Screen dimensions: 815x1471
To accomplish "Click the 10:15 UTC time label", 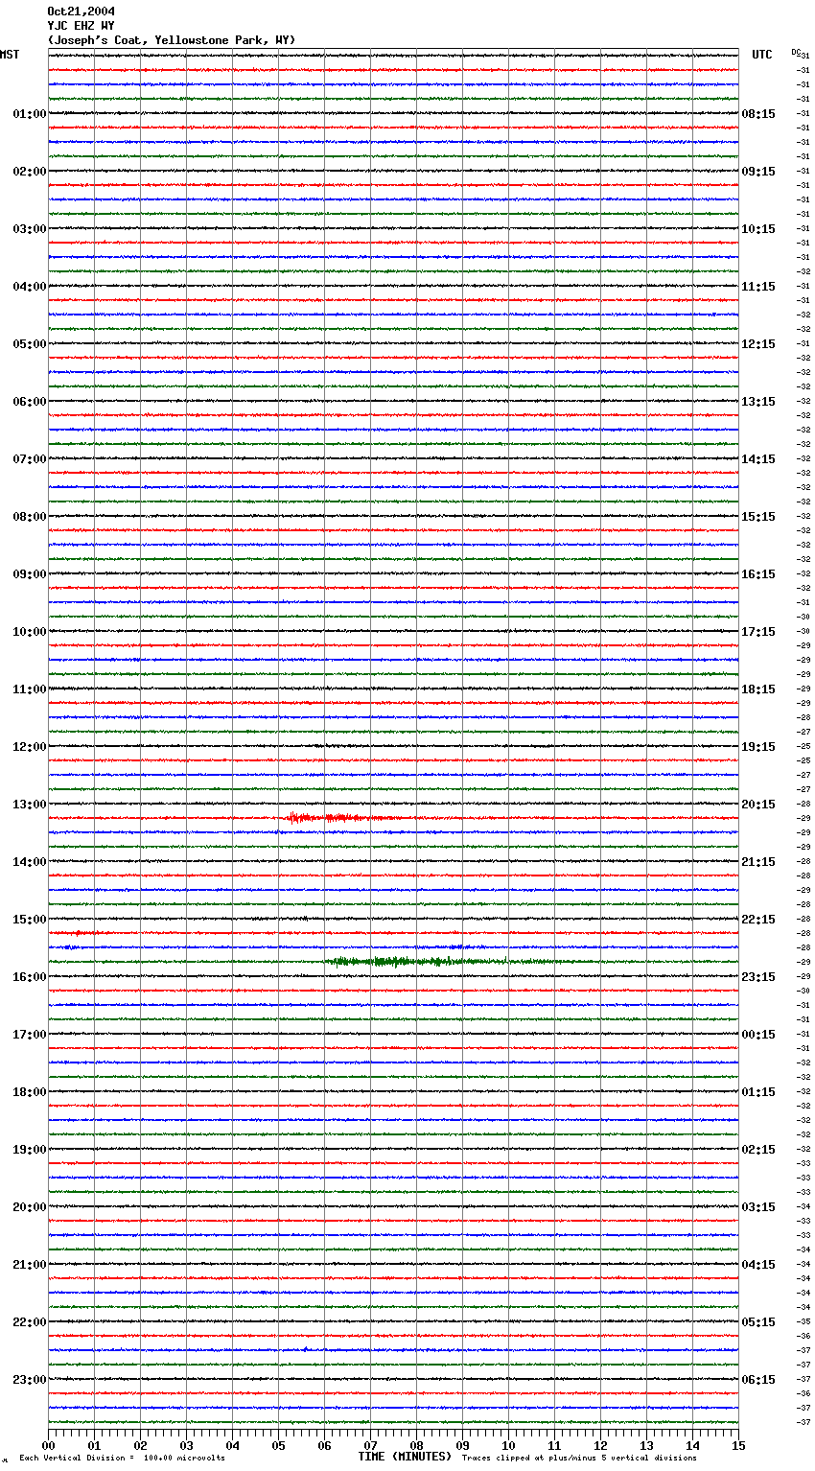I will coord(758,229).
